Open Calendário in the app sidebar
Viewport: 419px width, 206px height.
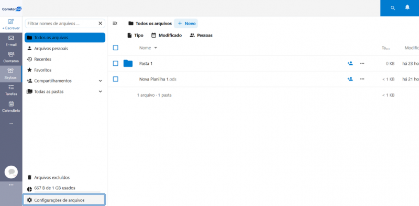click(11, 107)
